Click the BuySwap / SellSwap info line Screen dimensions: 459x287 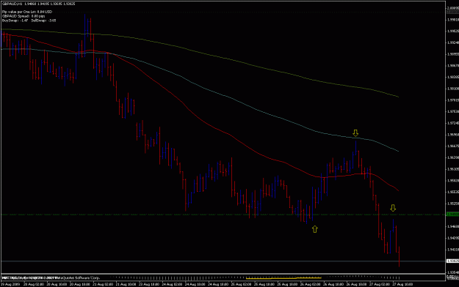pyautogui.click(x=29, y=20)
